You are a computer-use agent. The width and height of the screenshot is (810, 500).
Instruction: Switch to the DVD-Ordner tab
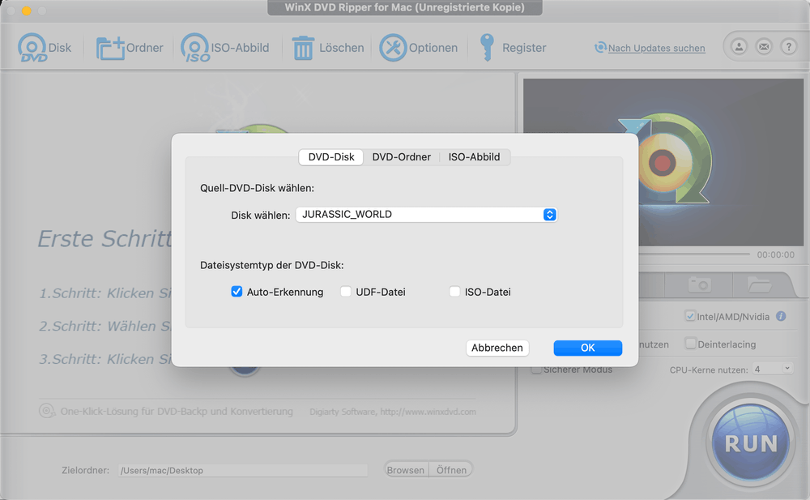[402, 157]
